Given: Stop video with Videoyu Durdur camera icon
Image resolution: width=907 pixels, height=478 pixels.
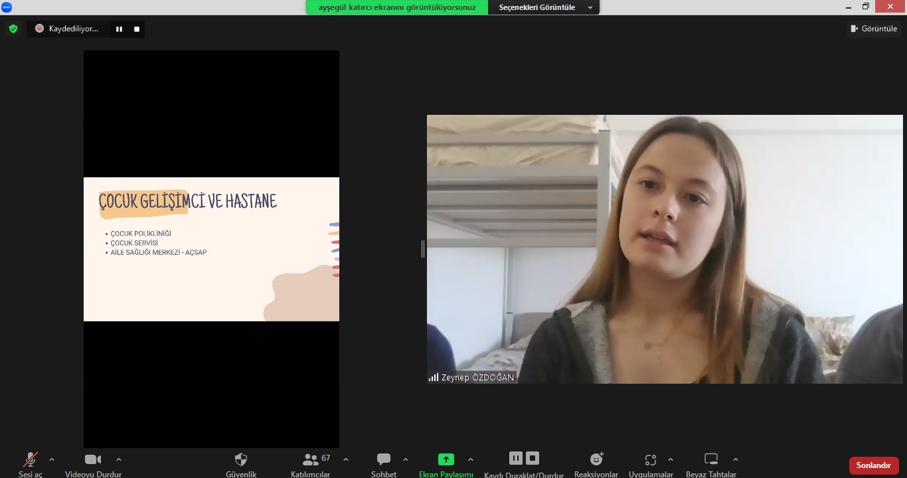Looking at the screenshot, I should pos(93,459).
